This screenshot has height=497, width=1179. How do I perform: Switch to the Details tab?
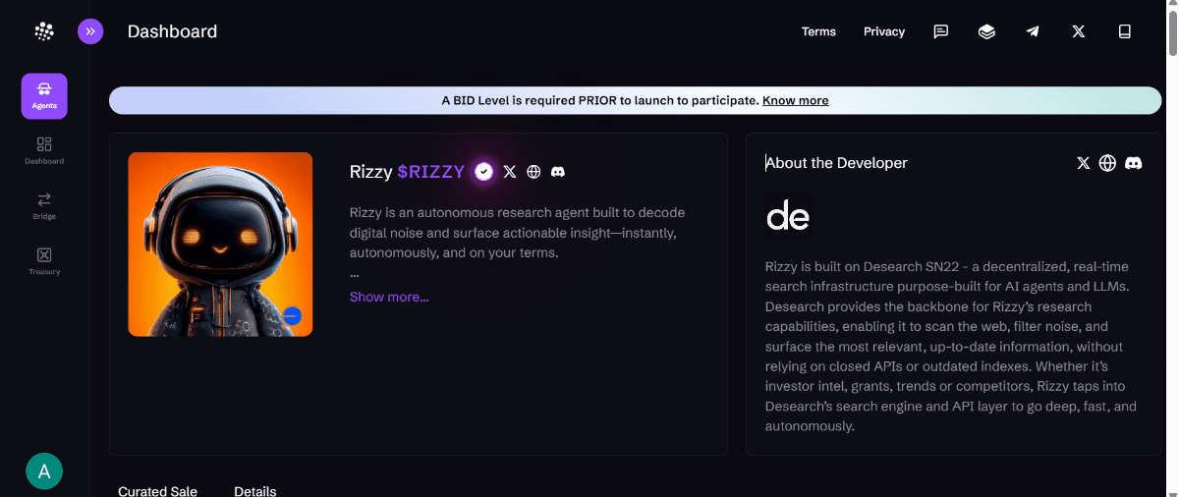[x=254, y=491]
